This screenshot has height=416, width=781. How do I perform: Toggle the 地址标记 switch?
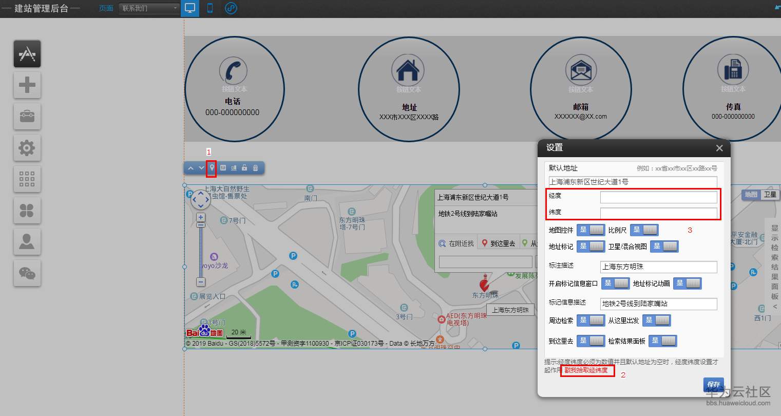coord(590,247)
